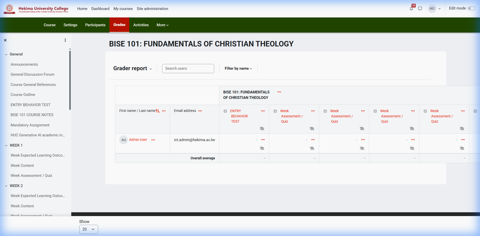Open the Admin User profile link
This screenshot has width=480, height=236.
pos(138,140)
